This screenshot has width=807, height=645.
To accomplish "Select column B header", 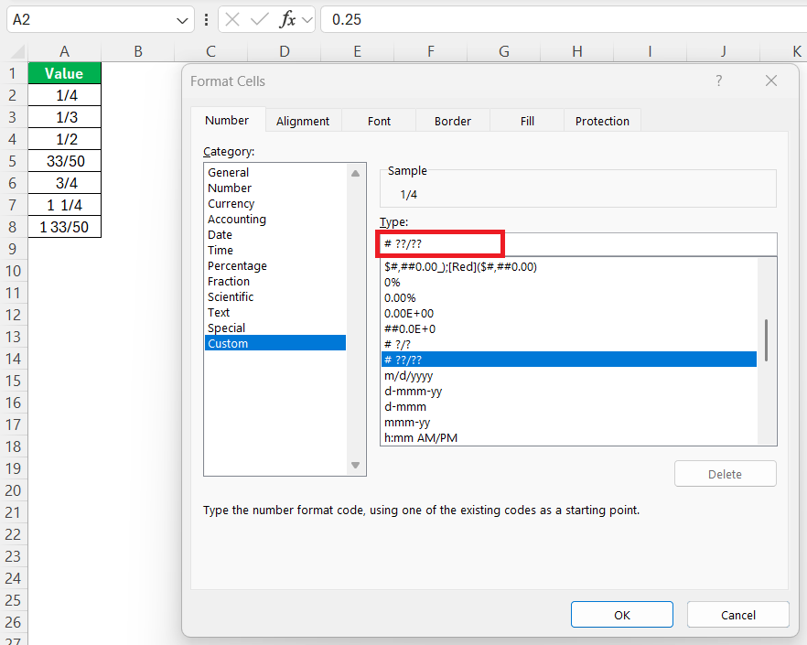I will click(x=138, y=51).
